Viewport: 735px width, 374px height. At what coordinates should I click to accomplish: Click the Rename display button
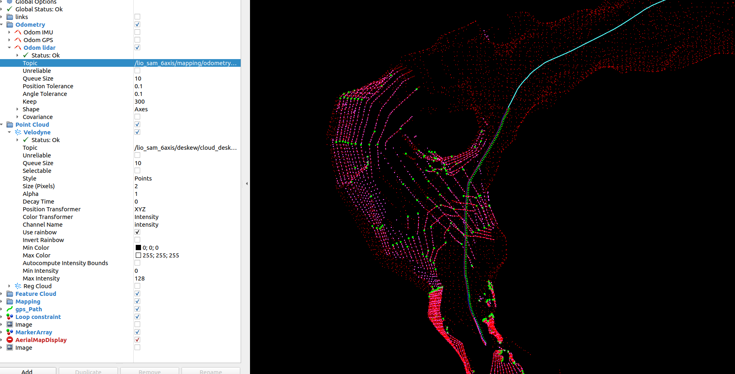tap(211, 371)
